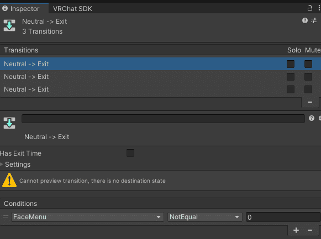Add a new condition with plus button

pos(296,230)
